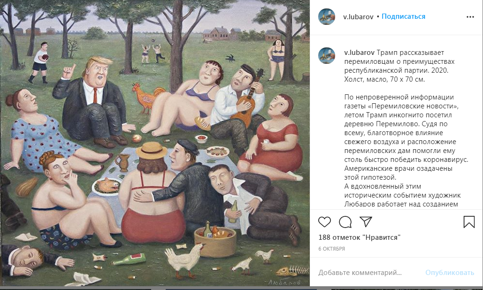This screenshot has width=483, height=290.
Task: Open the three-dot more options menu
Action: pos(470,17)
